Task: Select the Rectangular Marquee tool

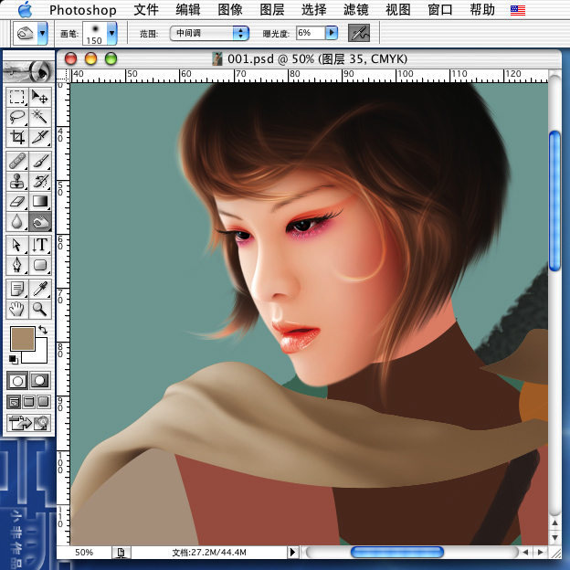Action: 17,96
